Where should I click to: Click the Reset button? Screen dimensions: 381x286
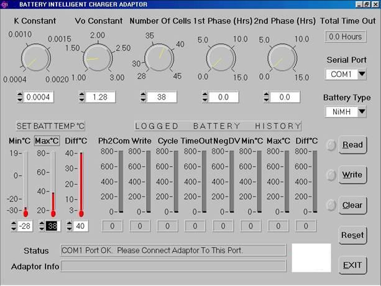coord(352,235)
